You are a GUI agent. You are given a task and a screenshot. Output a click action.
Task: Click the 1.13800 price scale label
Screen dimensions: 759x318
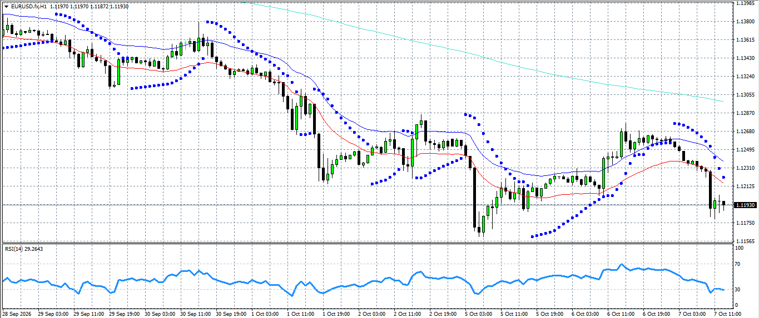click(745, 22)
